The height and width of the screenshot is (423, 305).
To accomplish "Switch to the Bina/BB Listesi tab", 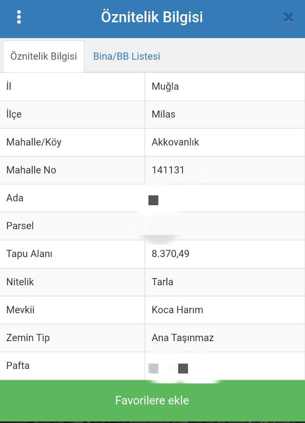I will pos(126,56).
